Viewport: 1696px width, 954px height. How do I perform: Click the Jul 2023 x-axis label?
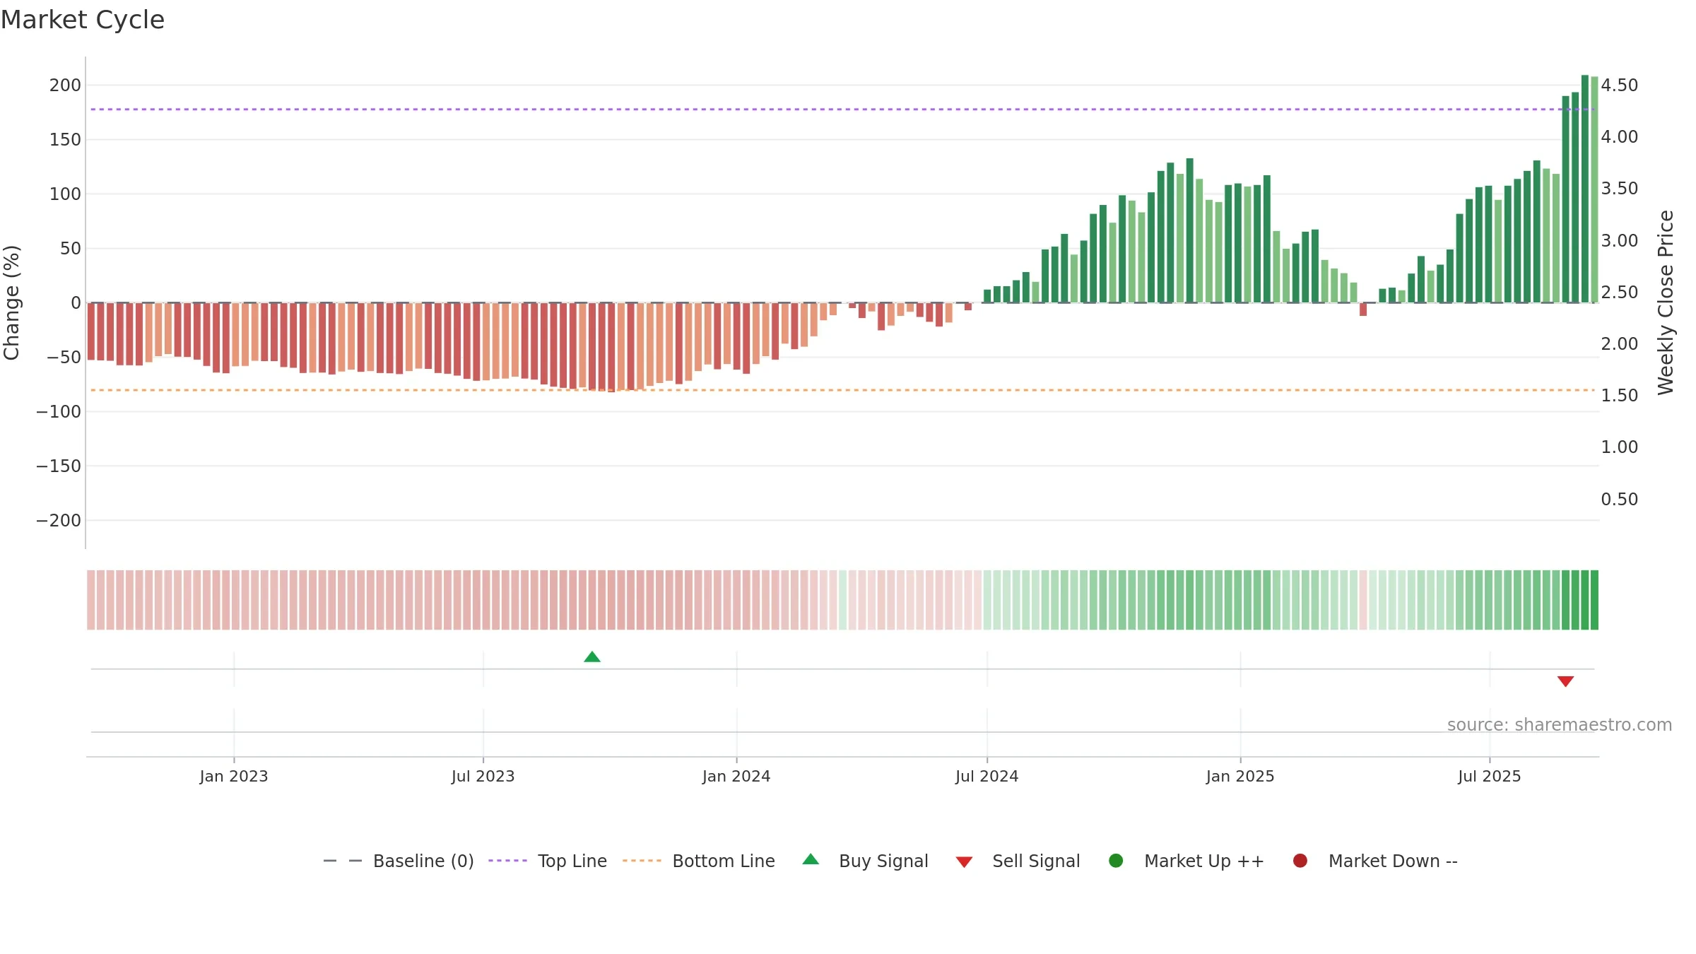483,777
